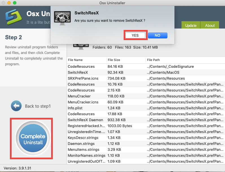This screenshot has width=225, height=172.
Task: Click YES to confirm removing SwitchResX
Action: [x=135, y=36]
